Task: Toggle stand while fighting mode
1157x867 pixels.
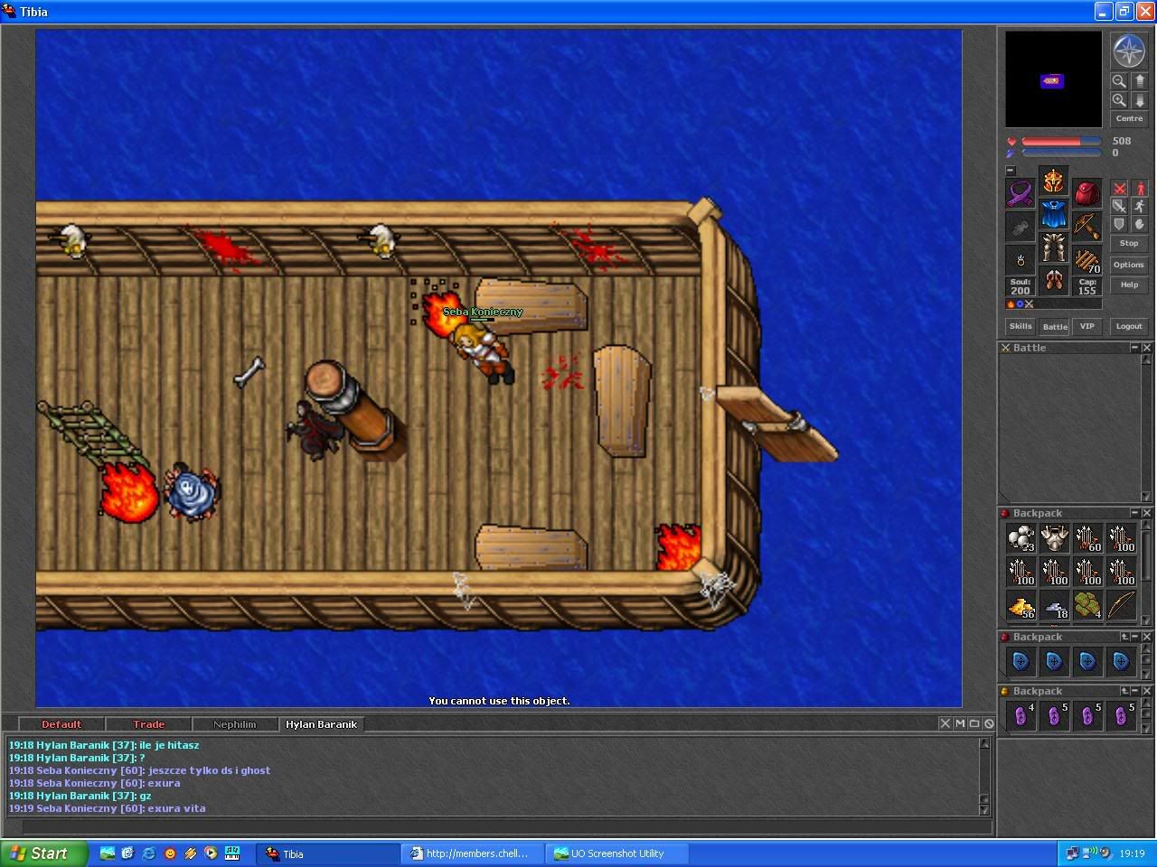Action: click(x=1140, y=188)
